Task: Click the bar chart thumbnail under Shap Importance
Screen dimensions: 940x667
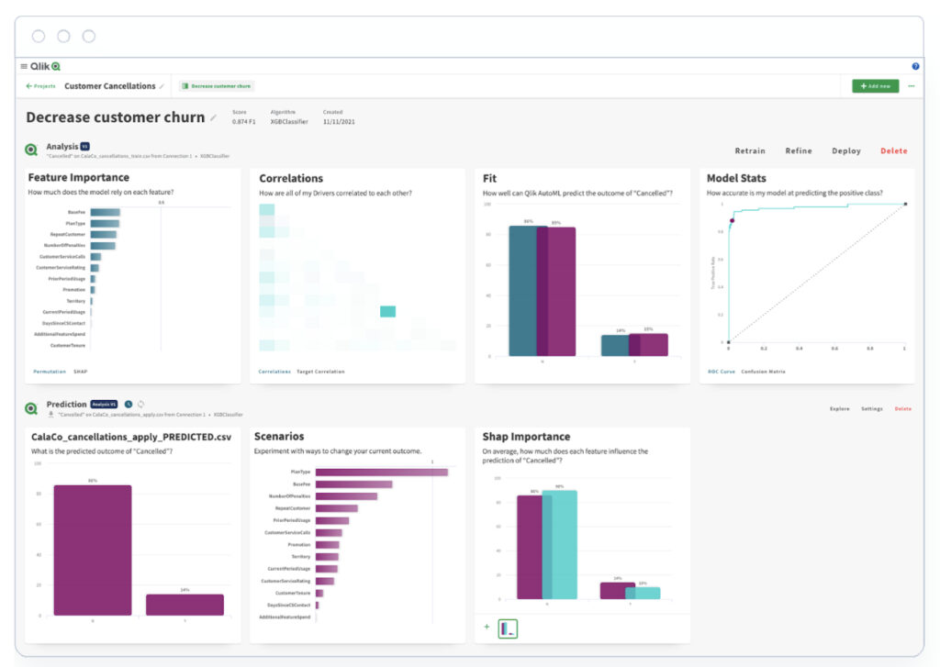Action: (507, 628)
